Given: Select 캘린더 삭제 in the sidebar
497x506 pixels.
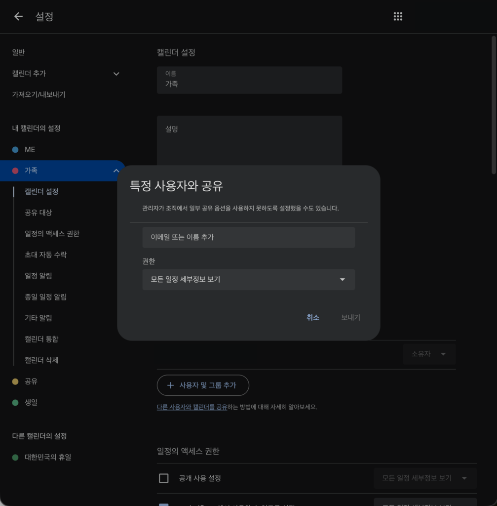Looking at the screenshot, I should 41,360.
